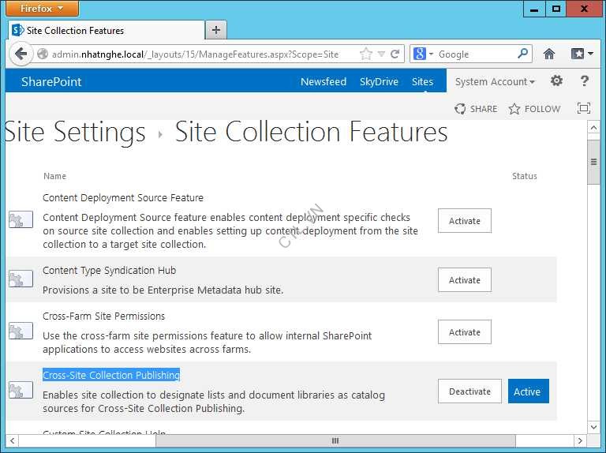Click the Share icon in the ribbon
This screenshot has width=606, height=453.
point(460,109)
